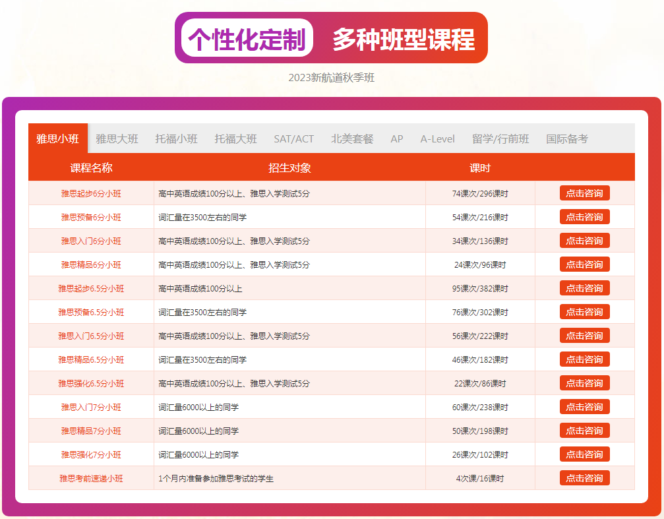The image size is (664, 519).
Task: Select the 54课次/216课时 cell
Action: tap(480, 218)
